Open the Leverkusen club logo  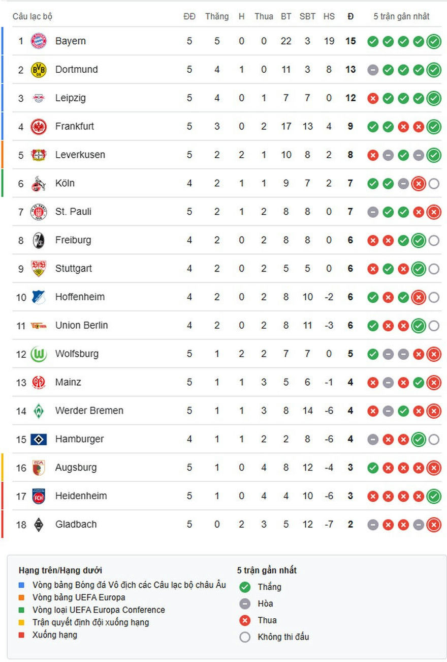click(x=39, y=155)
